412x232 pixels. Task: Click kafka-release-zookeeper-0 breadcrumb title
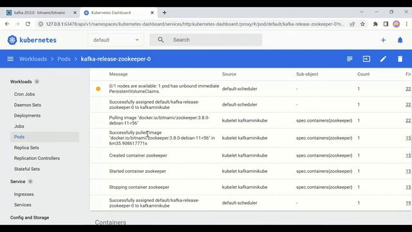(116, 59)
